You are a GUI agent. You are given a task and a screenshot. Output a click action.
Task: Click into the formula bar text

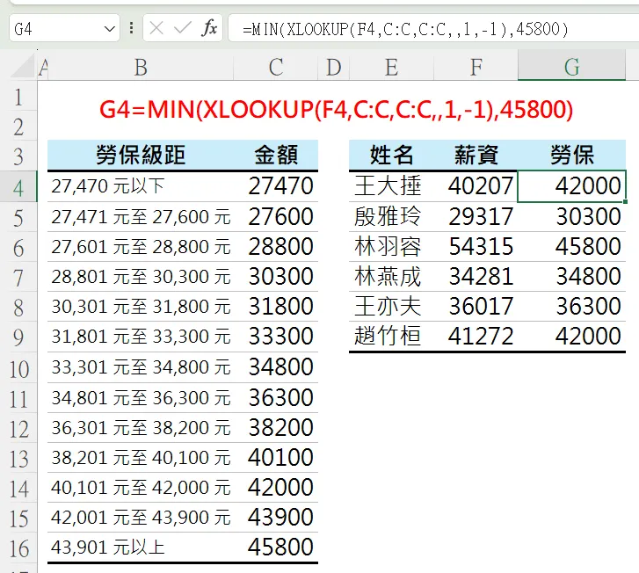[x=405, y=29]
